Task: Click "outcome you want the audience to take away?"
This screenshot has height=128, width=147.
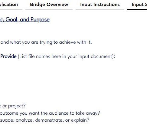Action: click(x=50, y=113)
